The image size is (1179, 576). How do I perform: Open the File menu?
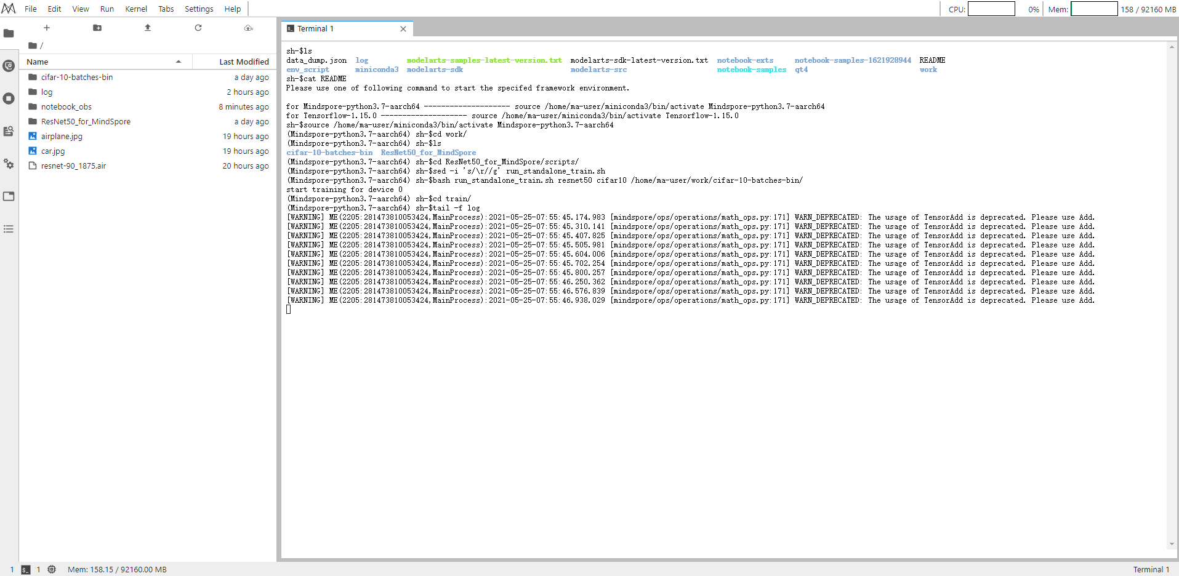pyautogui.click(x=31, y=9)
